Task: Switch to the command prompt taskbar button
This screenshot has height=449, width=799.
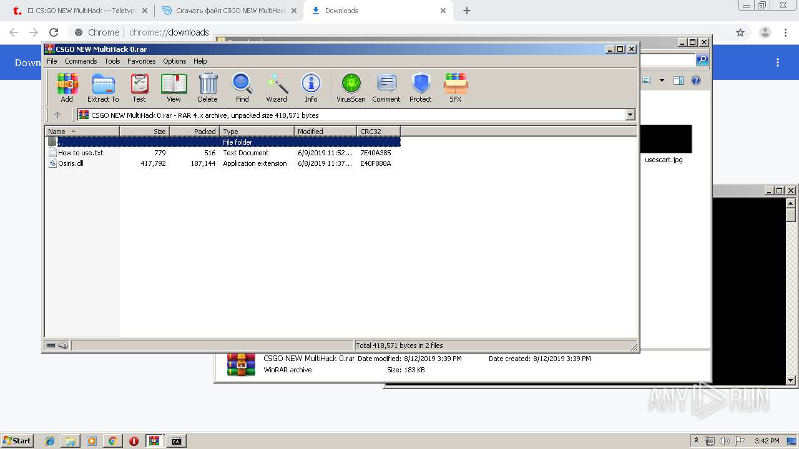Action: 177,441
